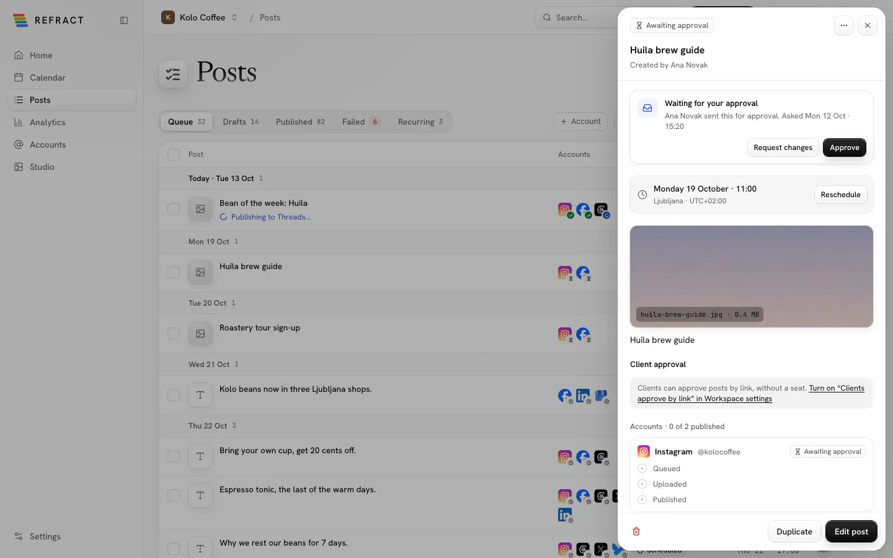Click text icon of Bring your own cup row
Image resolution: width=893 pixels, height=558 pixels.
coord(200,456)
